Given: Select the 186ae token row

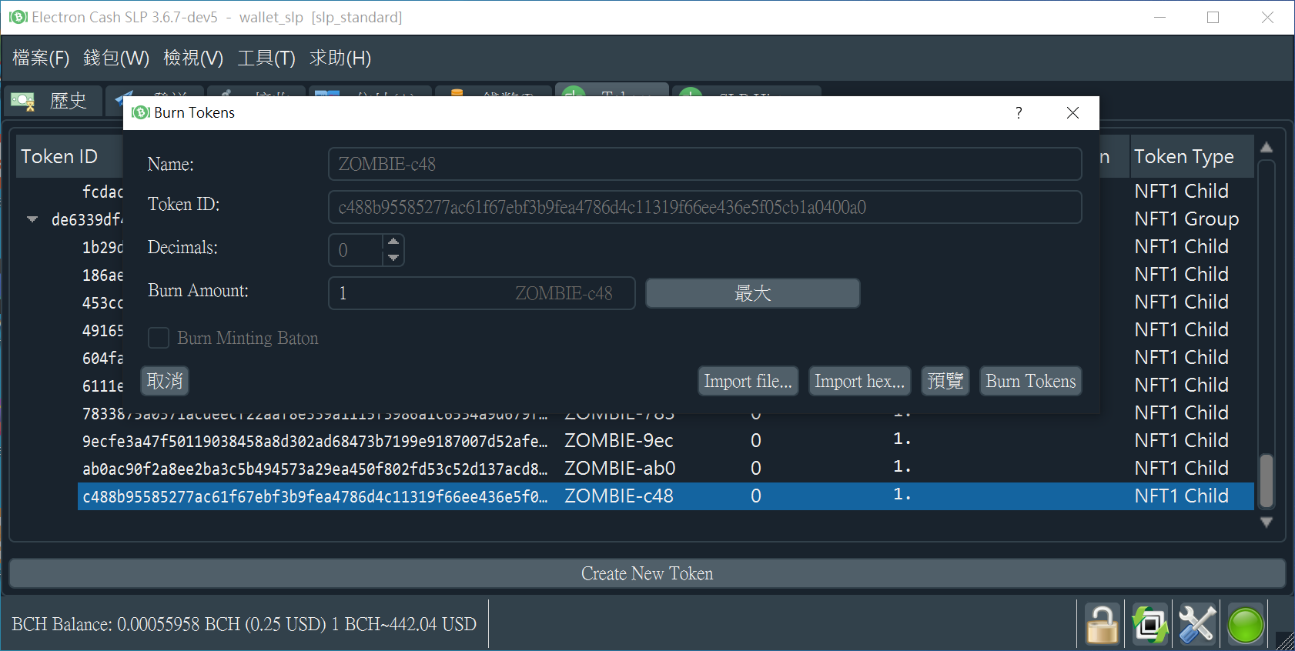Looking at the screenshot, I should [x=102, y=275].
